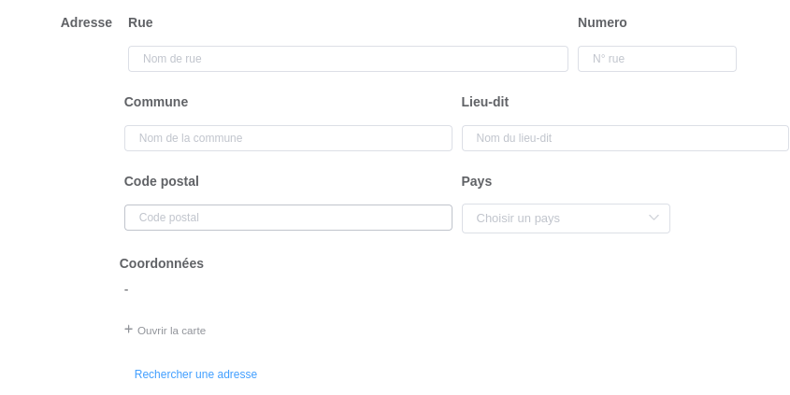Click the Lieu-dit field label
The width and height of the screenshot is (790, 395).
[x=485, y=102]
